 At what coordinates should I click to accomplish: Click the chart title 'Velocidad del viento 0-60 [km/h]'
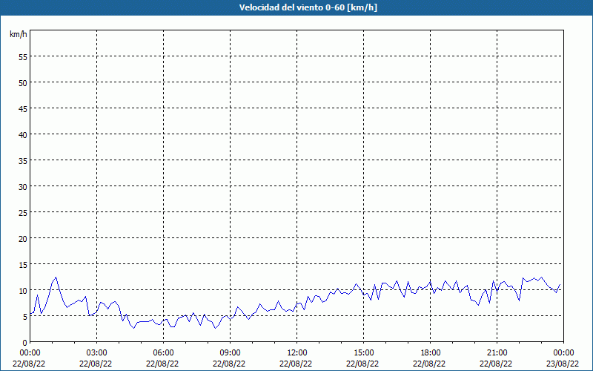[308, 7]
